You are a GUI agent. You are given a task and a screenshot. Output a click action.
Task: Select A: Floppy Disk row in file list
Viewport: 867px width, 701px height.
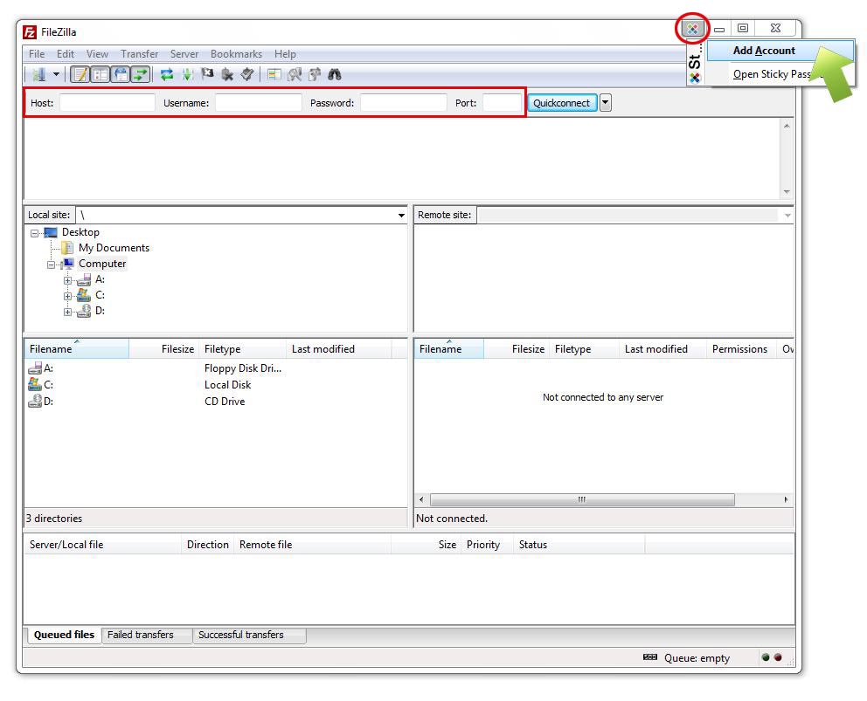pos(216,368)
